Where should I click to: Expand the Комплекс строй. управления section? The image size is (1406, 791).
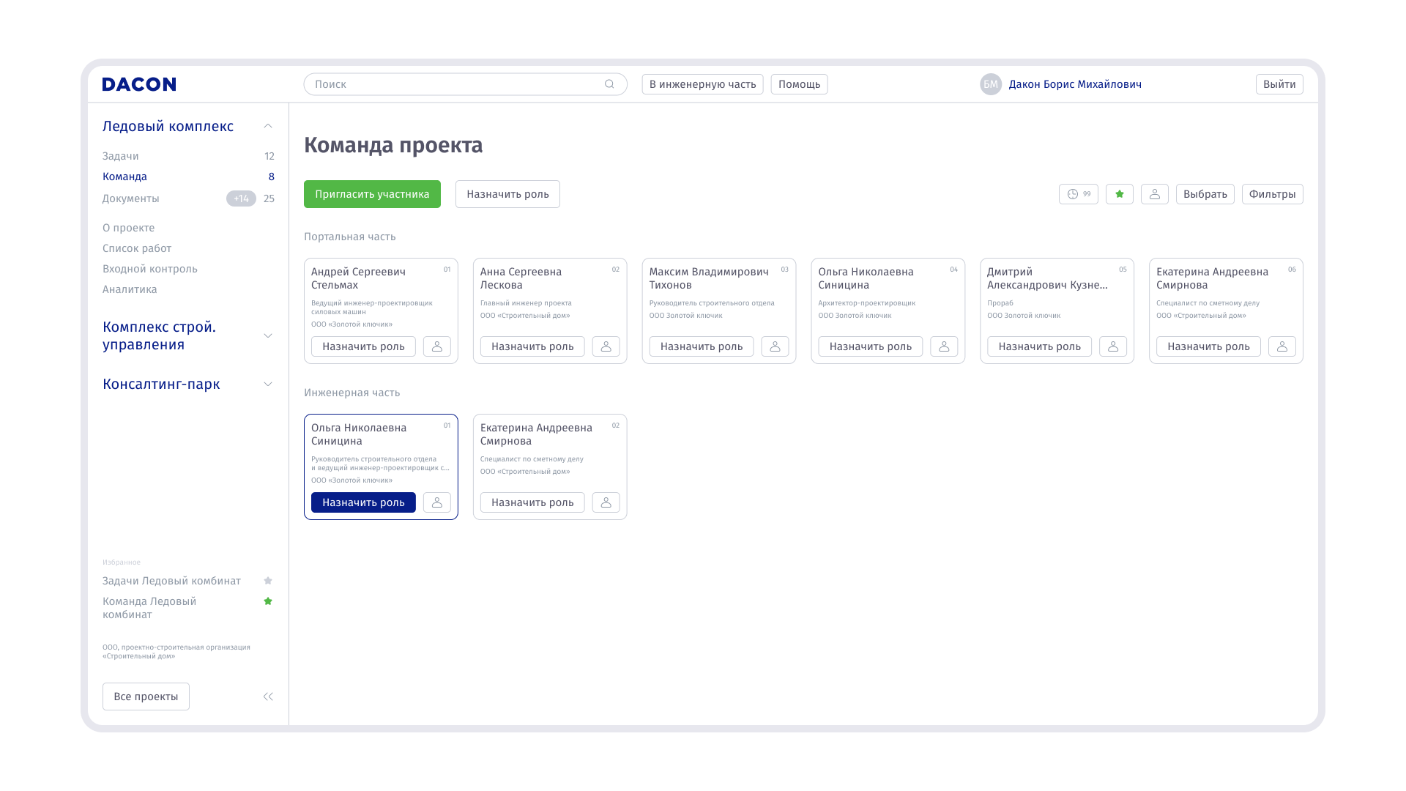[268, 335]
